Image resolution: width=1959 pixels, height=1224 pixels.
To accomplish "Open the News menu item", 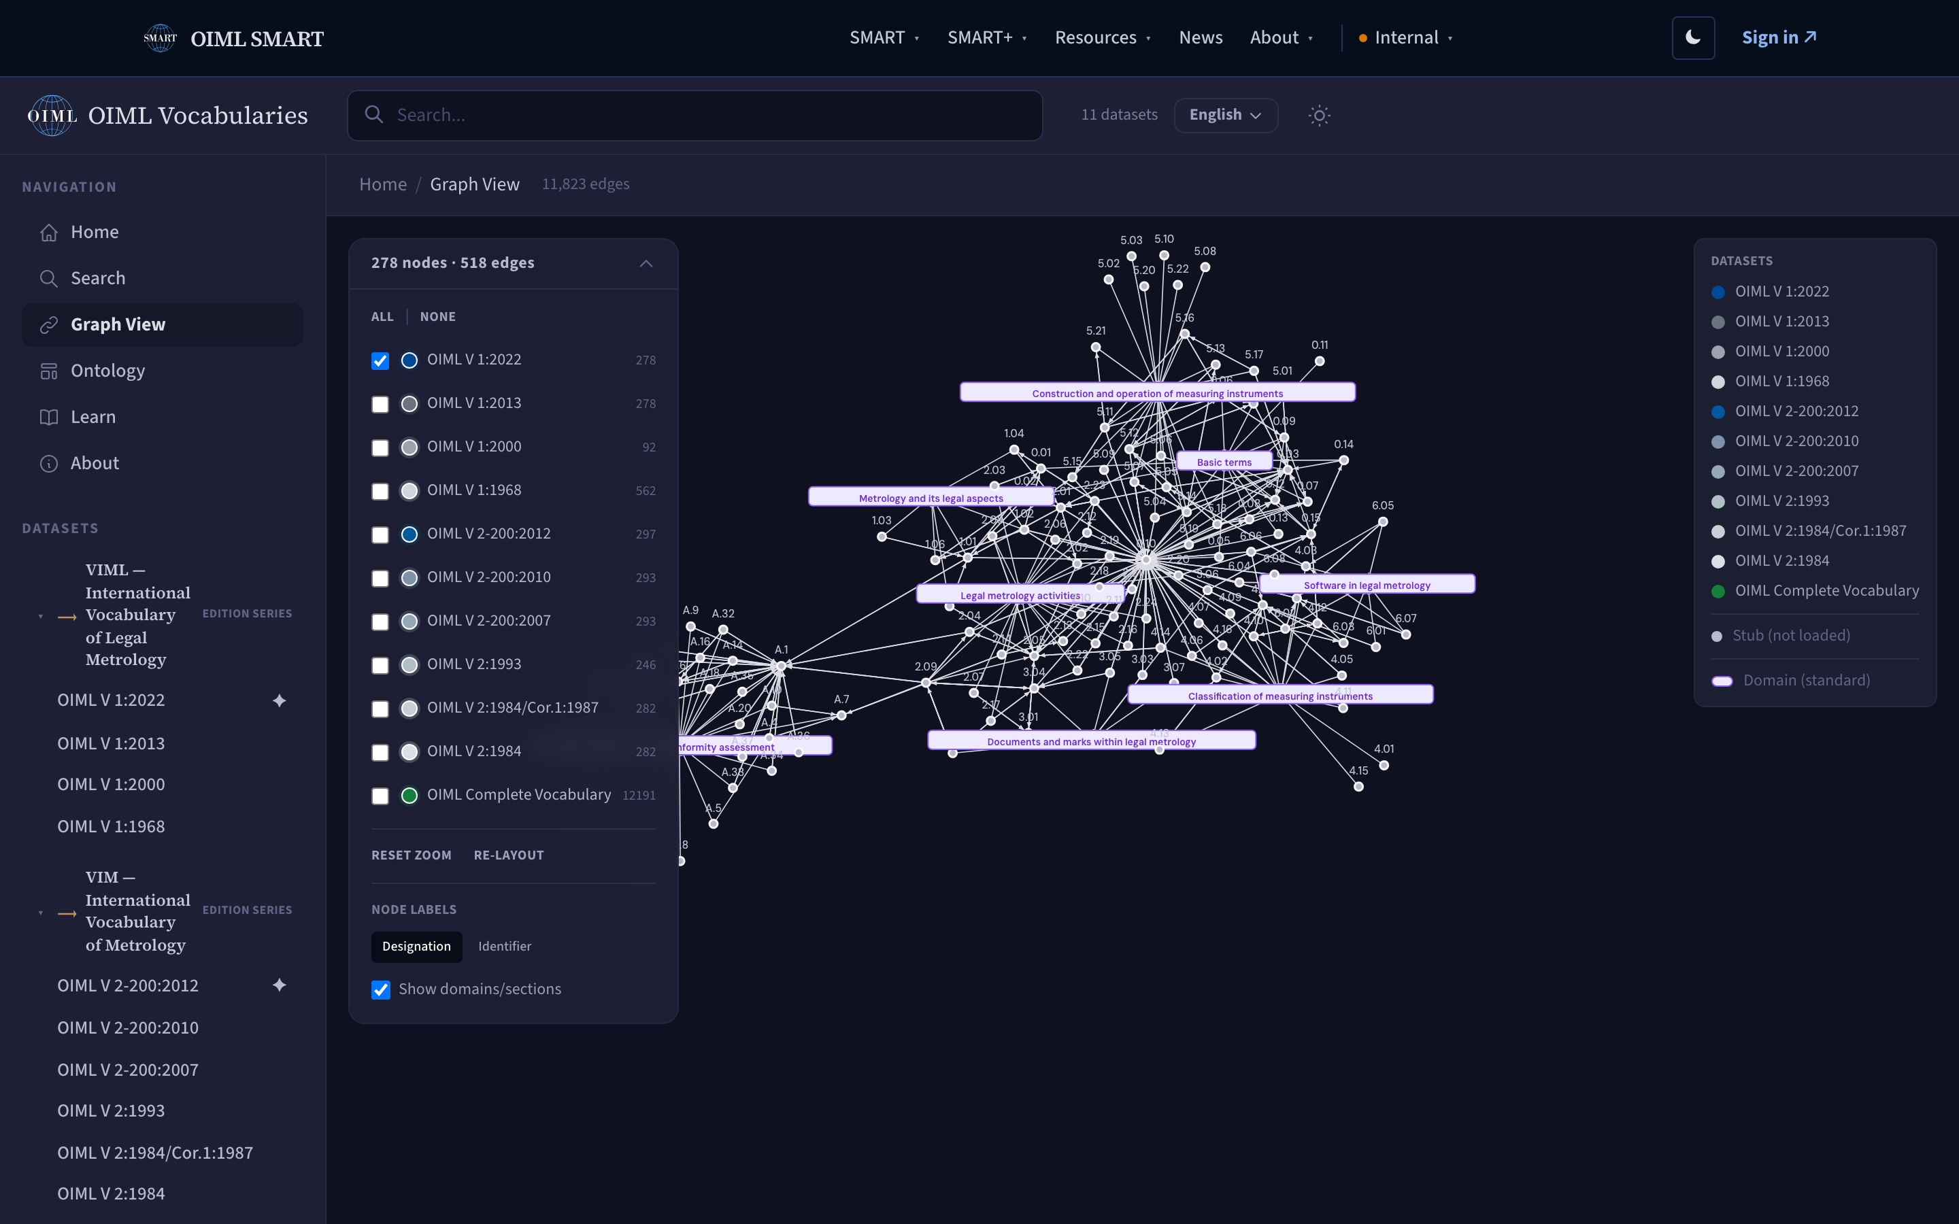I will point(1201,37).
